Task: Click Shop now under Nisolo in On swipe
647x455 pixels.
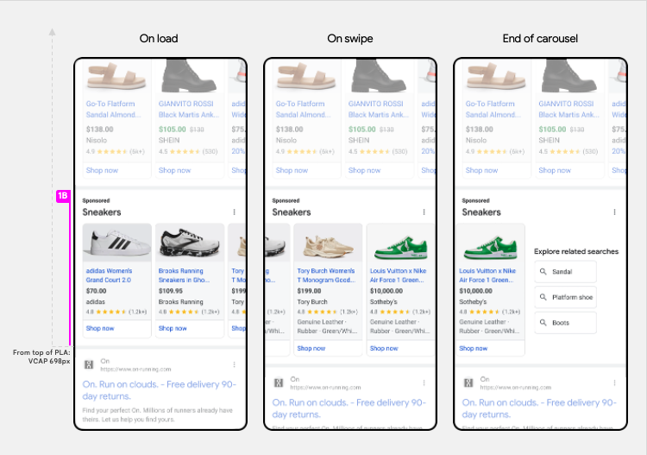Action: (292, 170)
